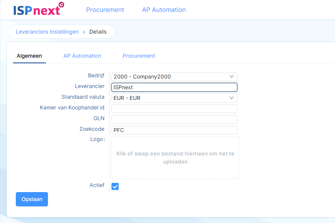Click the ISPnext logo

coord(39,9)
